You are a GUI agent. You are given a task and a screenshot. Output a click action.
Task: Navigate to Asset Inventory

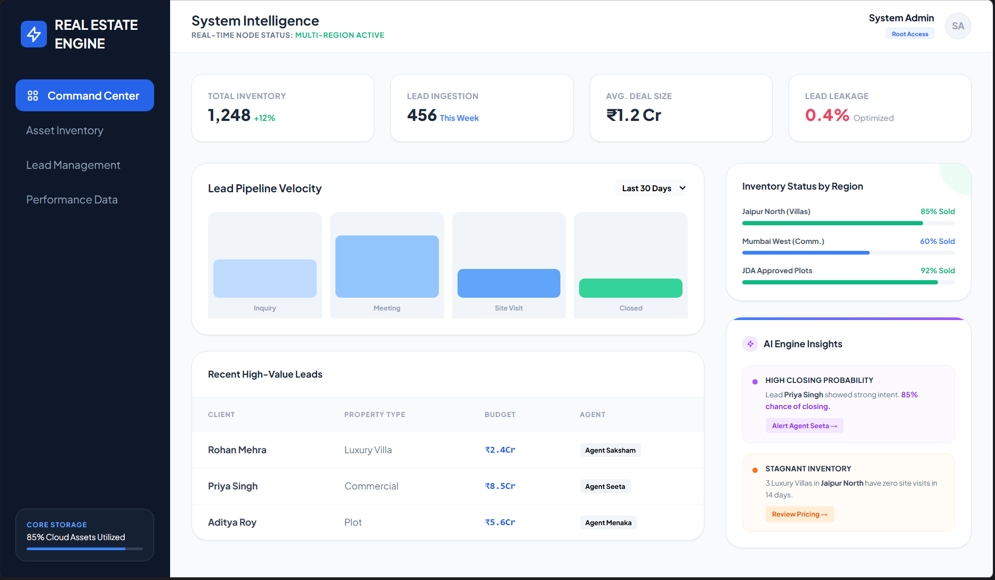pyautogui.click(x=65, y=130)
